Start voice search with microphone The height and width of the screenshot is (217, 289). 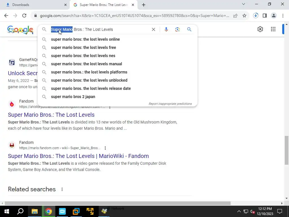tap(166, 29)
